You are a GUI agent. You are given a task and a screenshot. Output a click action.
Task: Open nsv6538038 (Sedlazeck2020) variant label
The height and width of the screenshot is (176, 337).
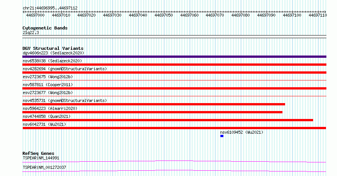click(52, 61)
